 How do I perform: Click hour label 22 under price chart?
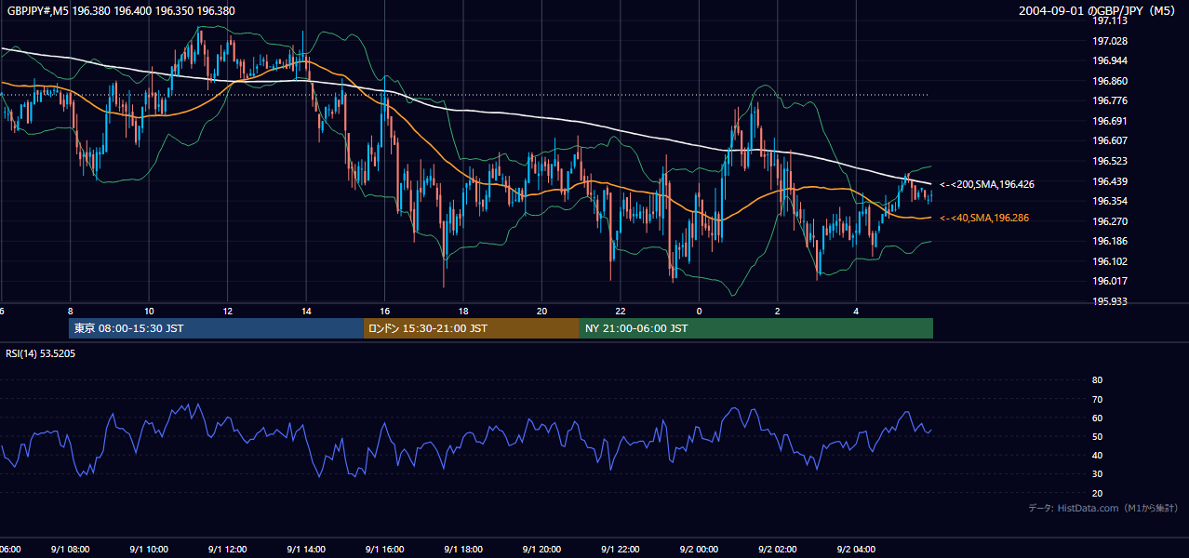pyautogui.click(x=620, y=311)
